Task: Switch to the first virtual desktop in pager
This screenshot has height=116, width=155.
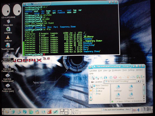Action: 62,110
